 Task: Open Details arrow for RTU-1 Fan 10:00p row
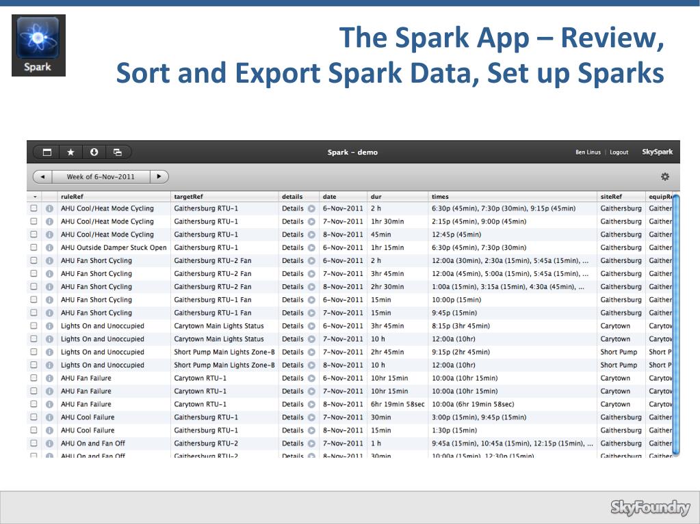(x=311, y=300)
